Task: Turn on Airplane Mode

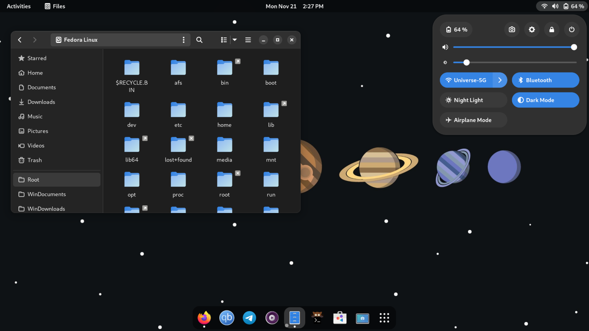Action: point(473,120)
